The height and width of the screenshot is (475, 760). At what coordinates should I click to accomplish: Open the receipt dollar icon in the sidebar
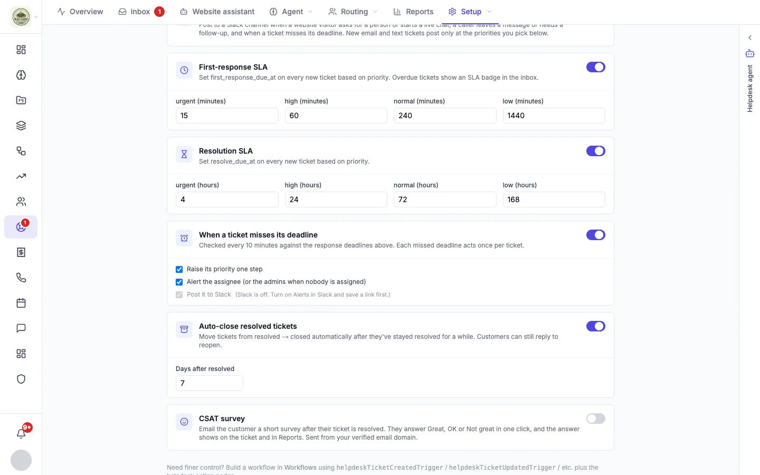[x=21, y=252]
